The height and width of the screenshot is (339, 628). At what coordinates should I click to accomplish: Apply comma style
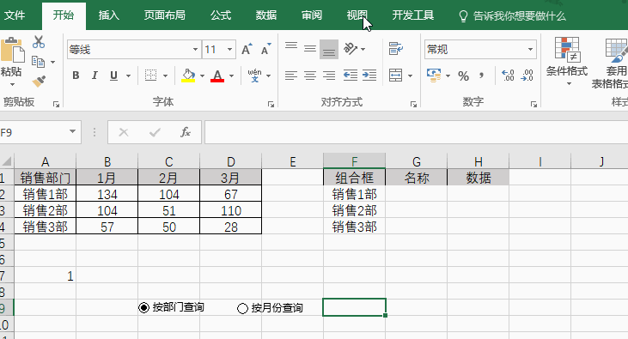481,76
